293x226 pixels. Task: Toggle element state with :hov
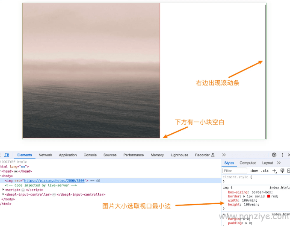pos(254,170)
